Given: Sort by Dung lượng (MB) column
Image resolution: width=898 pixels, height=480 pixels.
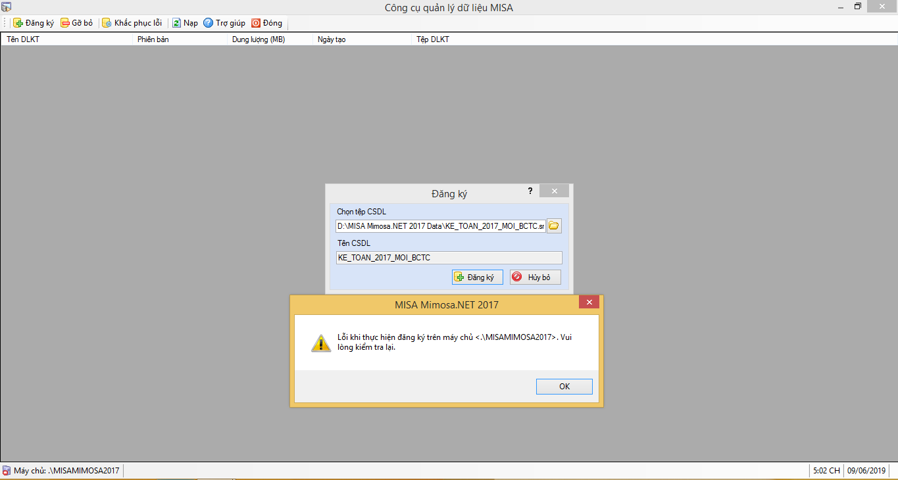Looking at the screenshot, I should click(269, 39).
